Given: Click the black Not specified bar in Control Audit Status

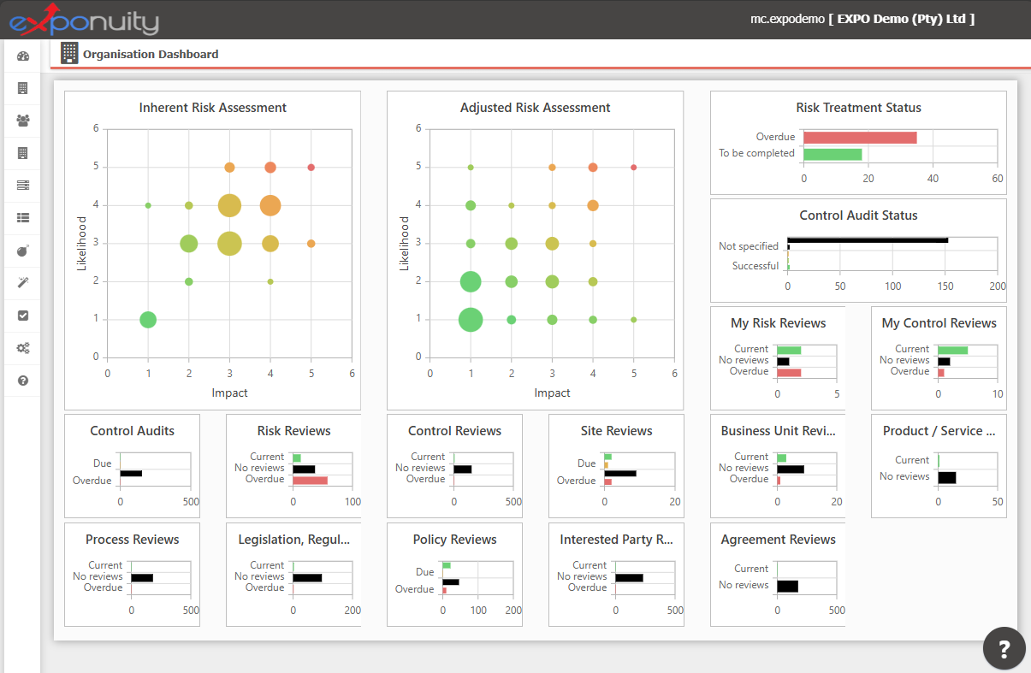Looking at the screenshot, I should coord(868,240).
